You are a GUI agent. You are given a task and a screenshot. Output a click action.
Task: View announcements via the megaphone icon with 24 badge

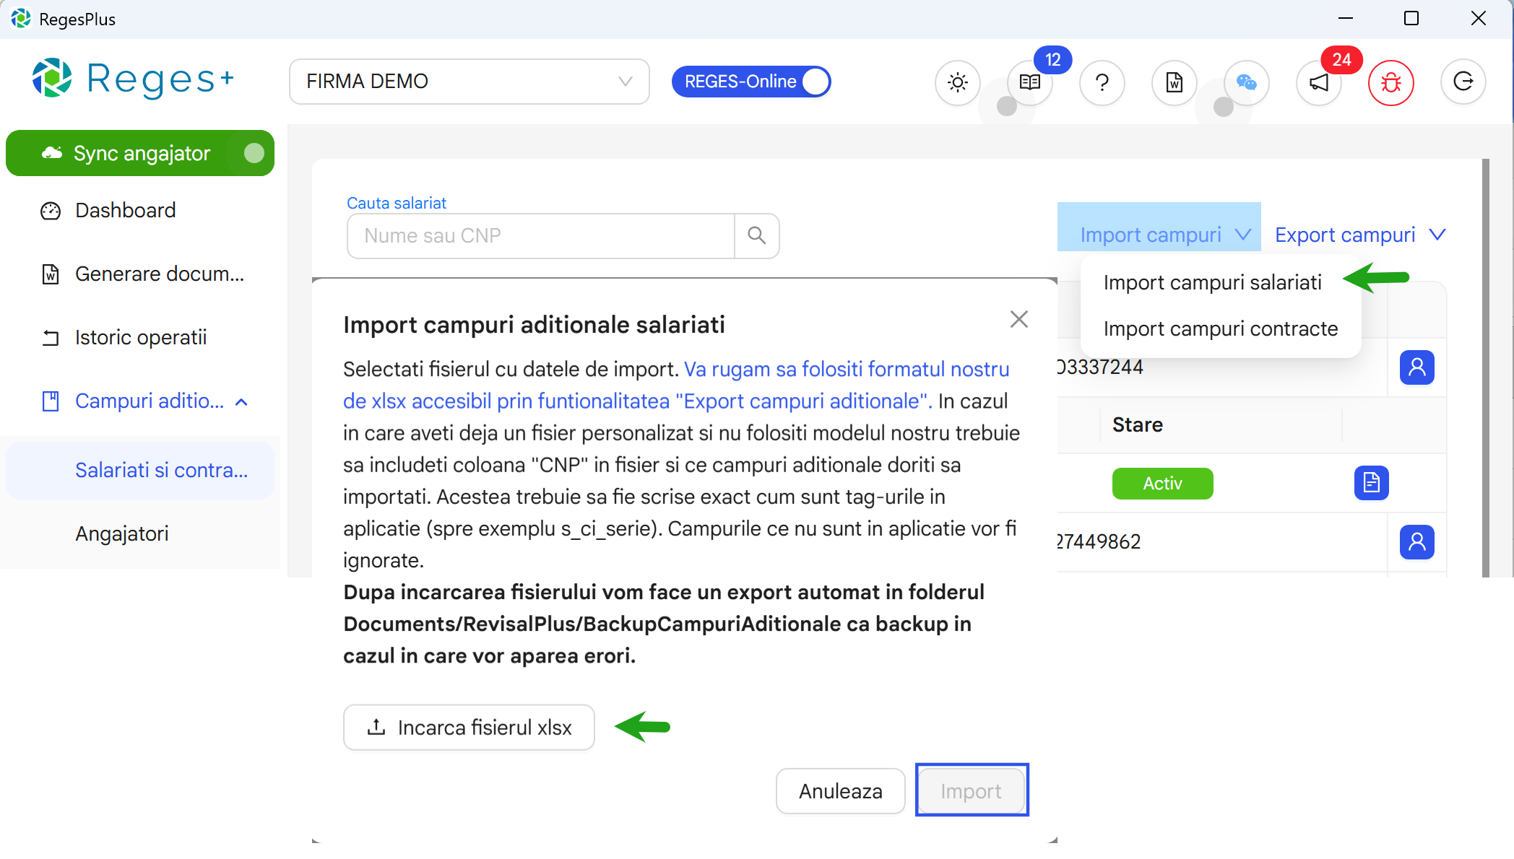coord(1318,82)
